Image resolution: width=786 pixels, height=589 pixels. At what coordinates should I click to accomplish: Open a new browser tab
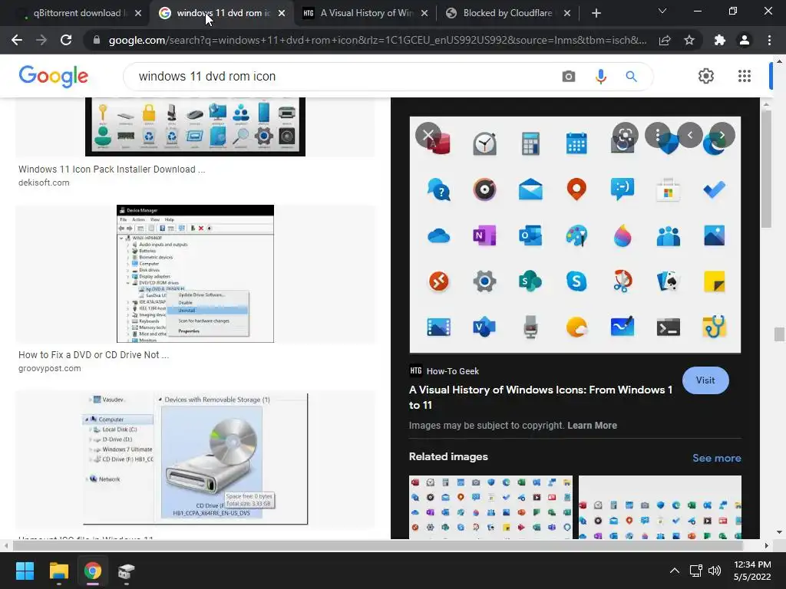click(596, 13)
